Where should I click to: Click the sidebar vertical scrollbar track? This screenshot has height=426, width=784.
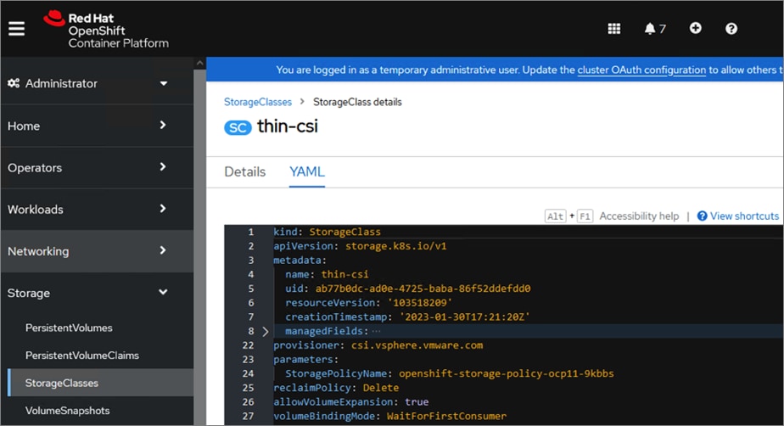200,248
